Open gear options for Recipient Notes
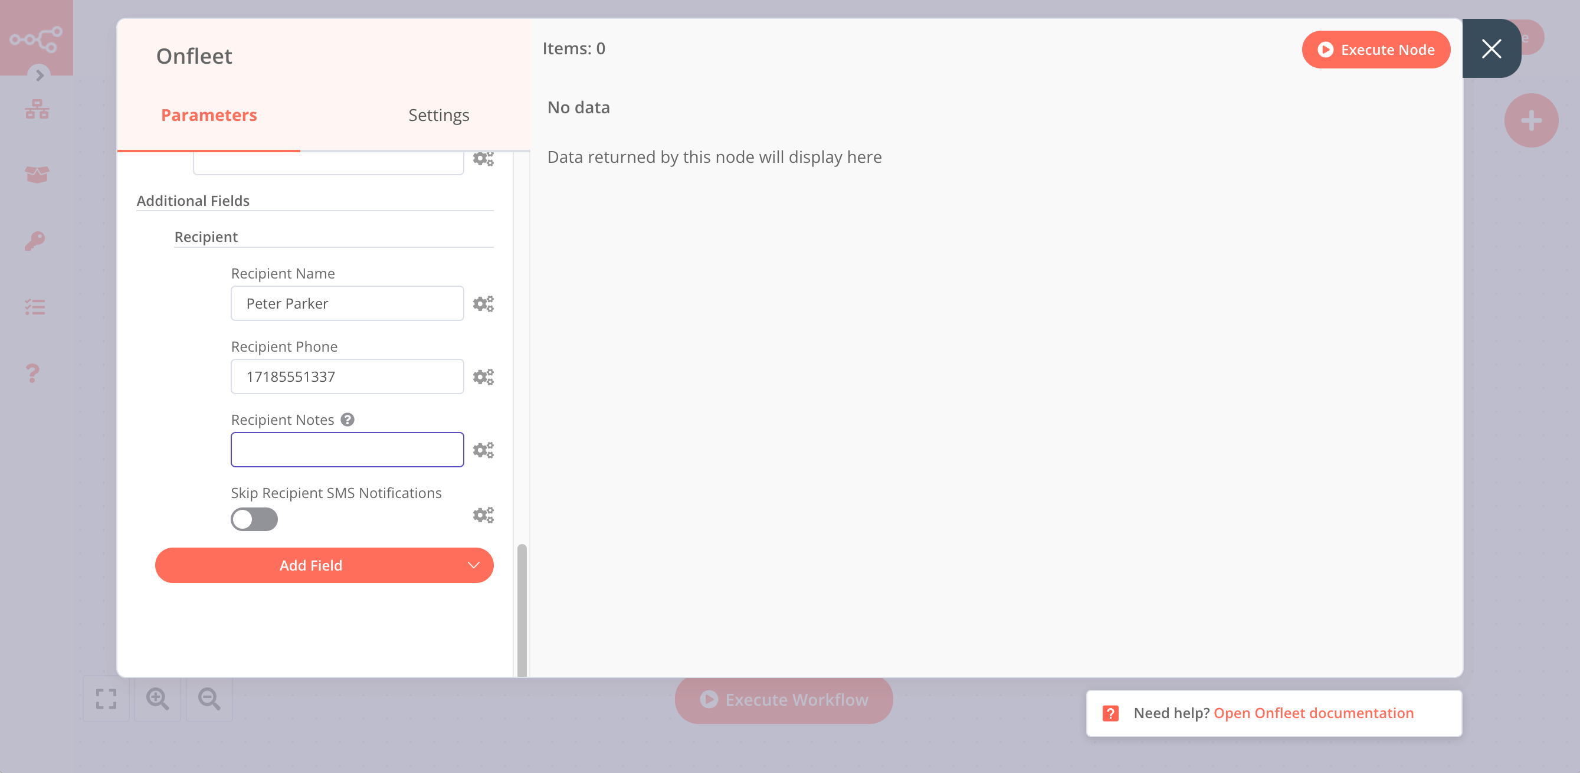Viewport: 1580px width, 773px height. pos(483,450)
